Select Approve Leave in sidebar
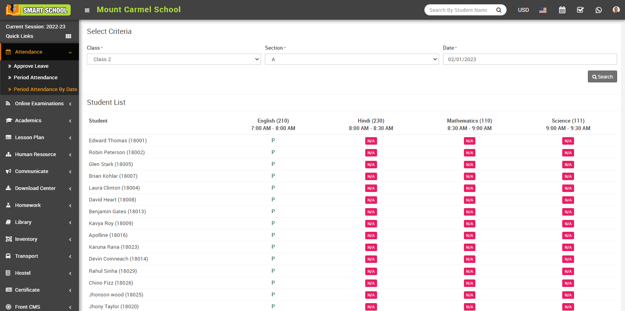The width and height of the screenshot is (625, 311). tap(31, 66)
